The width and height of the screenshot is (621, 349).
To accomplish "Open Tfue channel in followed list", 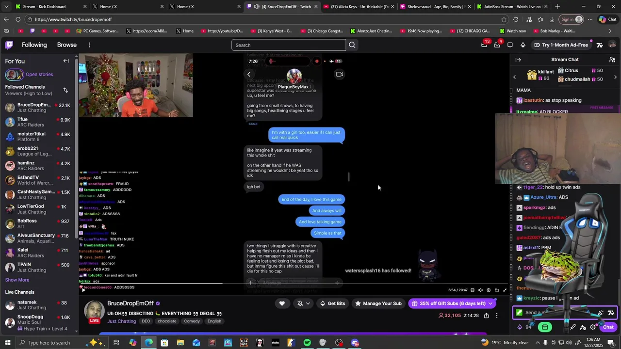I will [x=38, y=122].
